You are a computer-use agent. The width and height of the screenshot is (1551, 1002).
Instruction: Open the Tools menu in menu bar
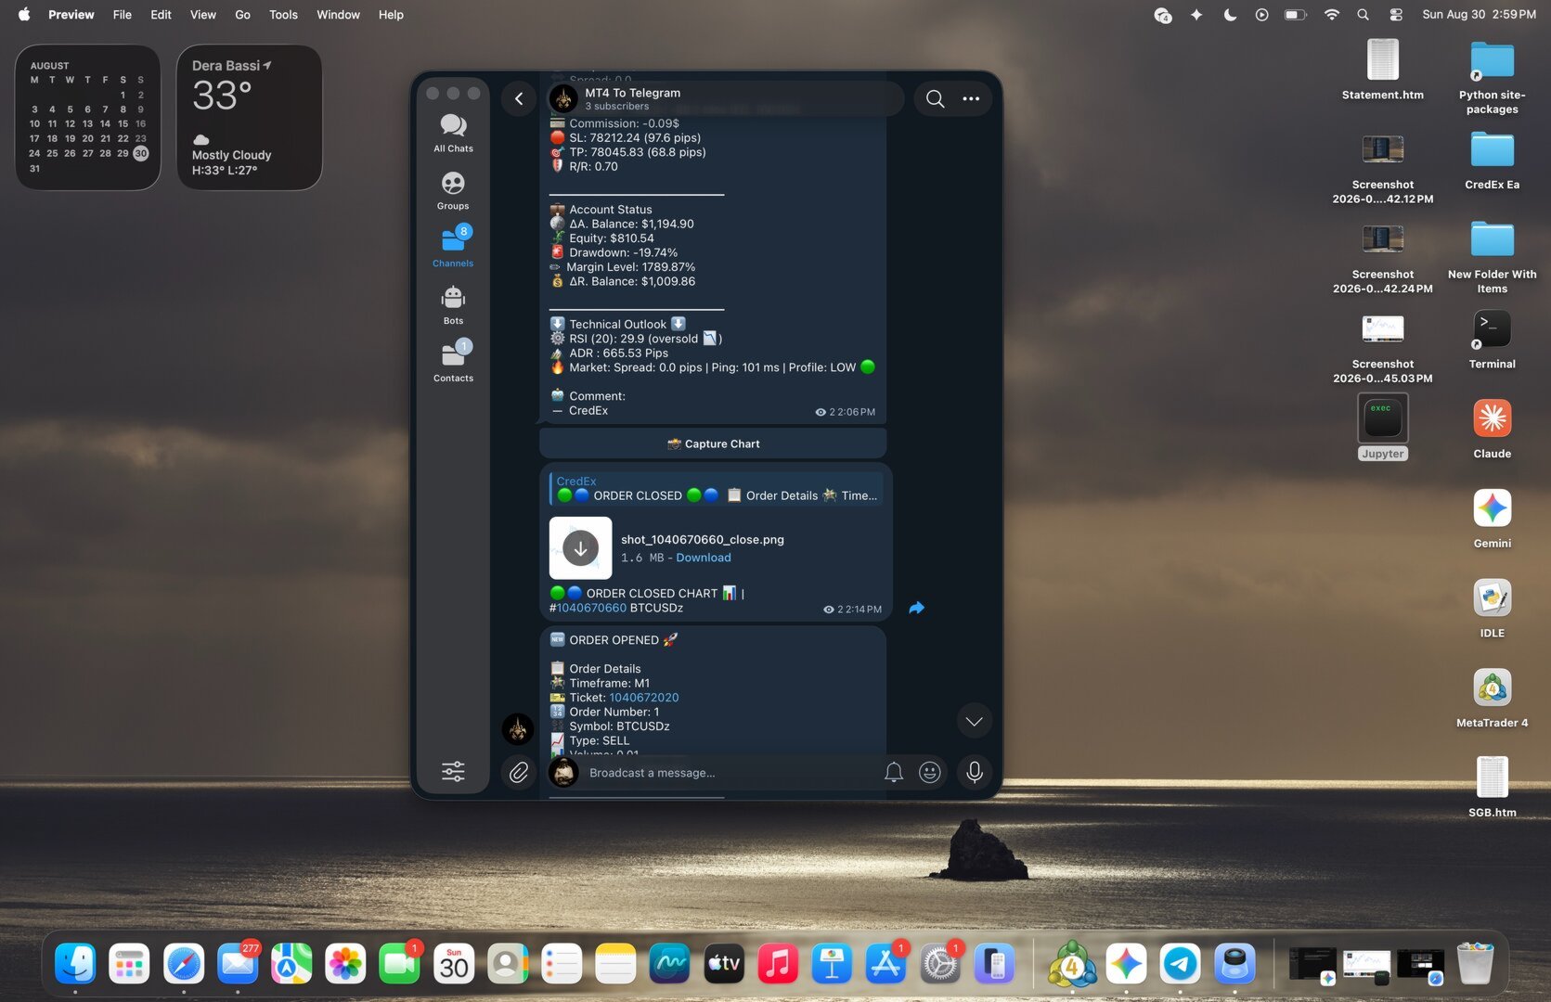283,15
